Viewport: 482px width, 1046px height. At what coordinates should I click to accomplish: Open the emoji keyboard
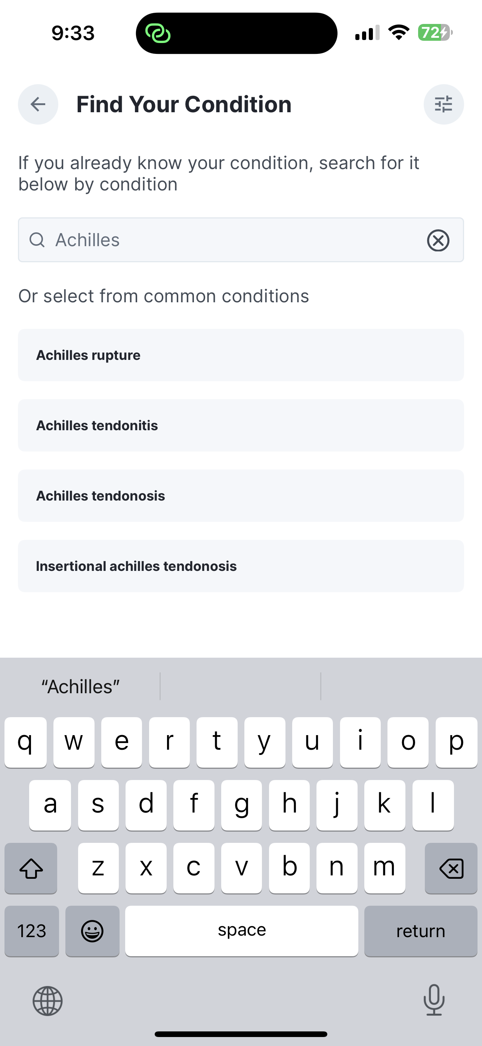[x=92, y=931]
